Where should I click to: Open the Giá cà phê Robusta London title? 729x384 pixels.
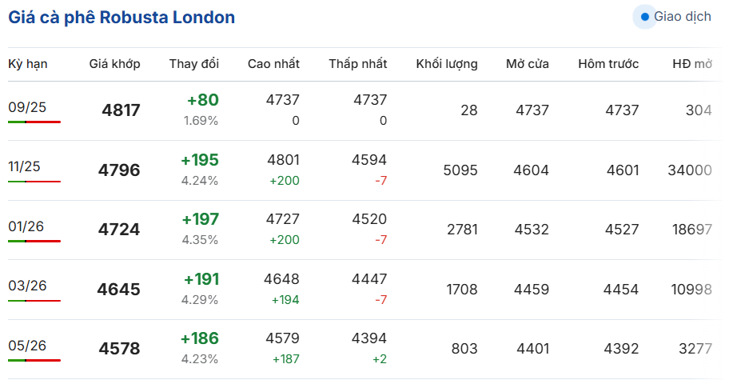[x=121, y=18]
